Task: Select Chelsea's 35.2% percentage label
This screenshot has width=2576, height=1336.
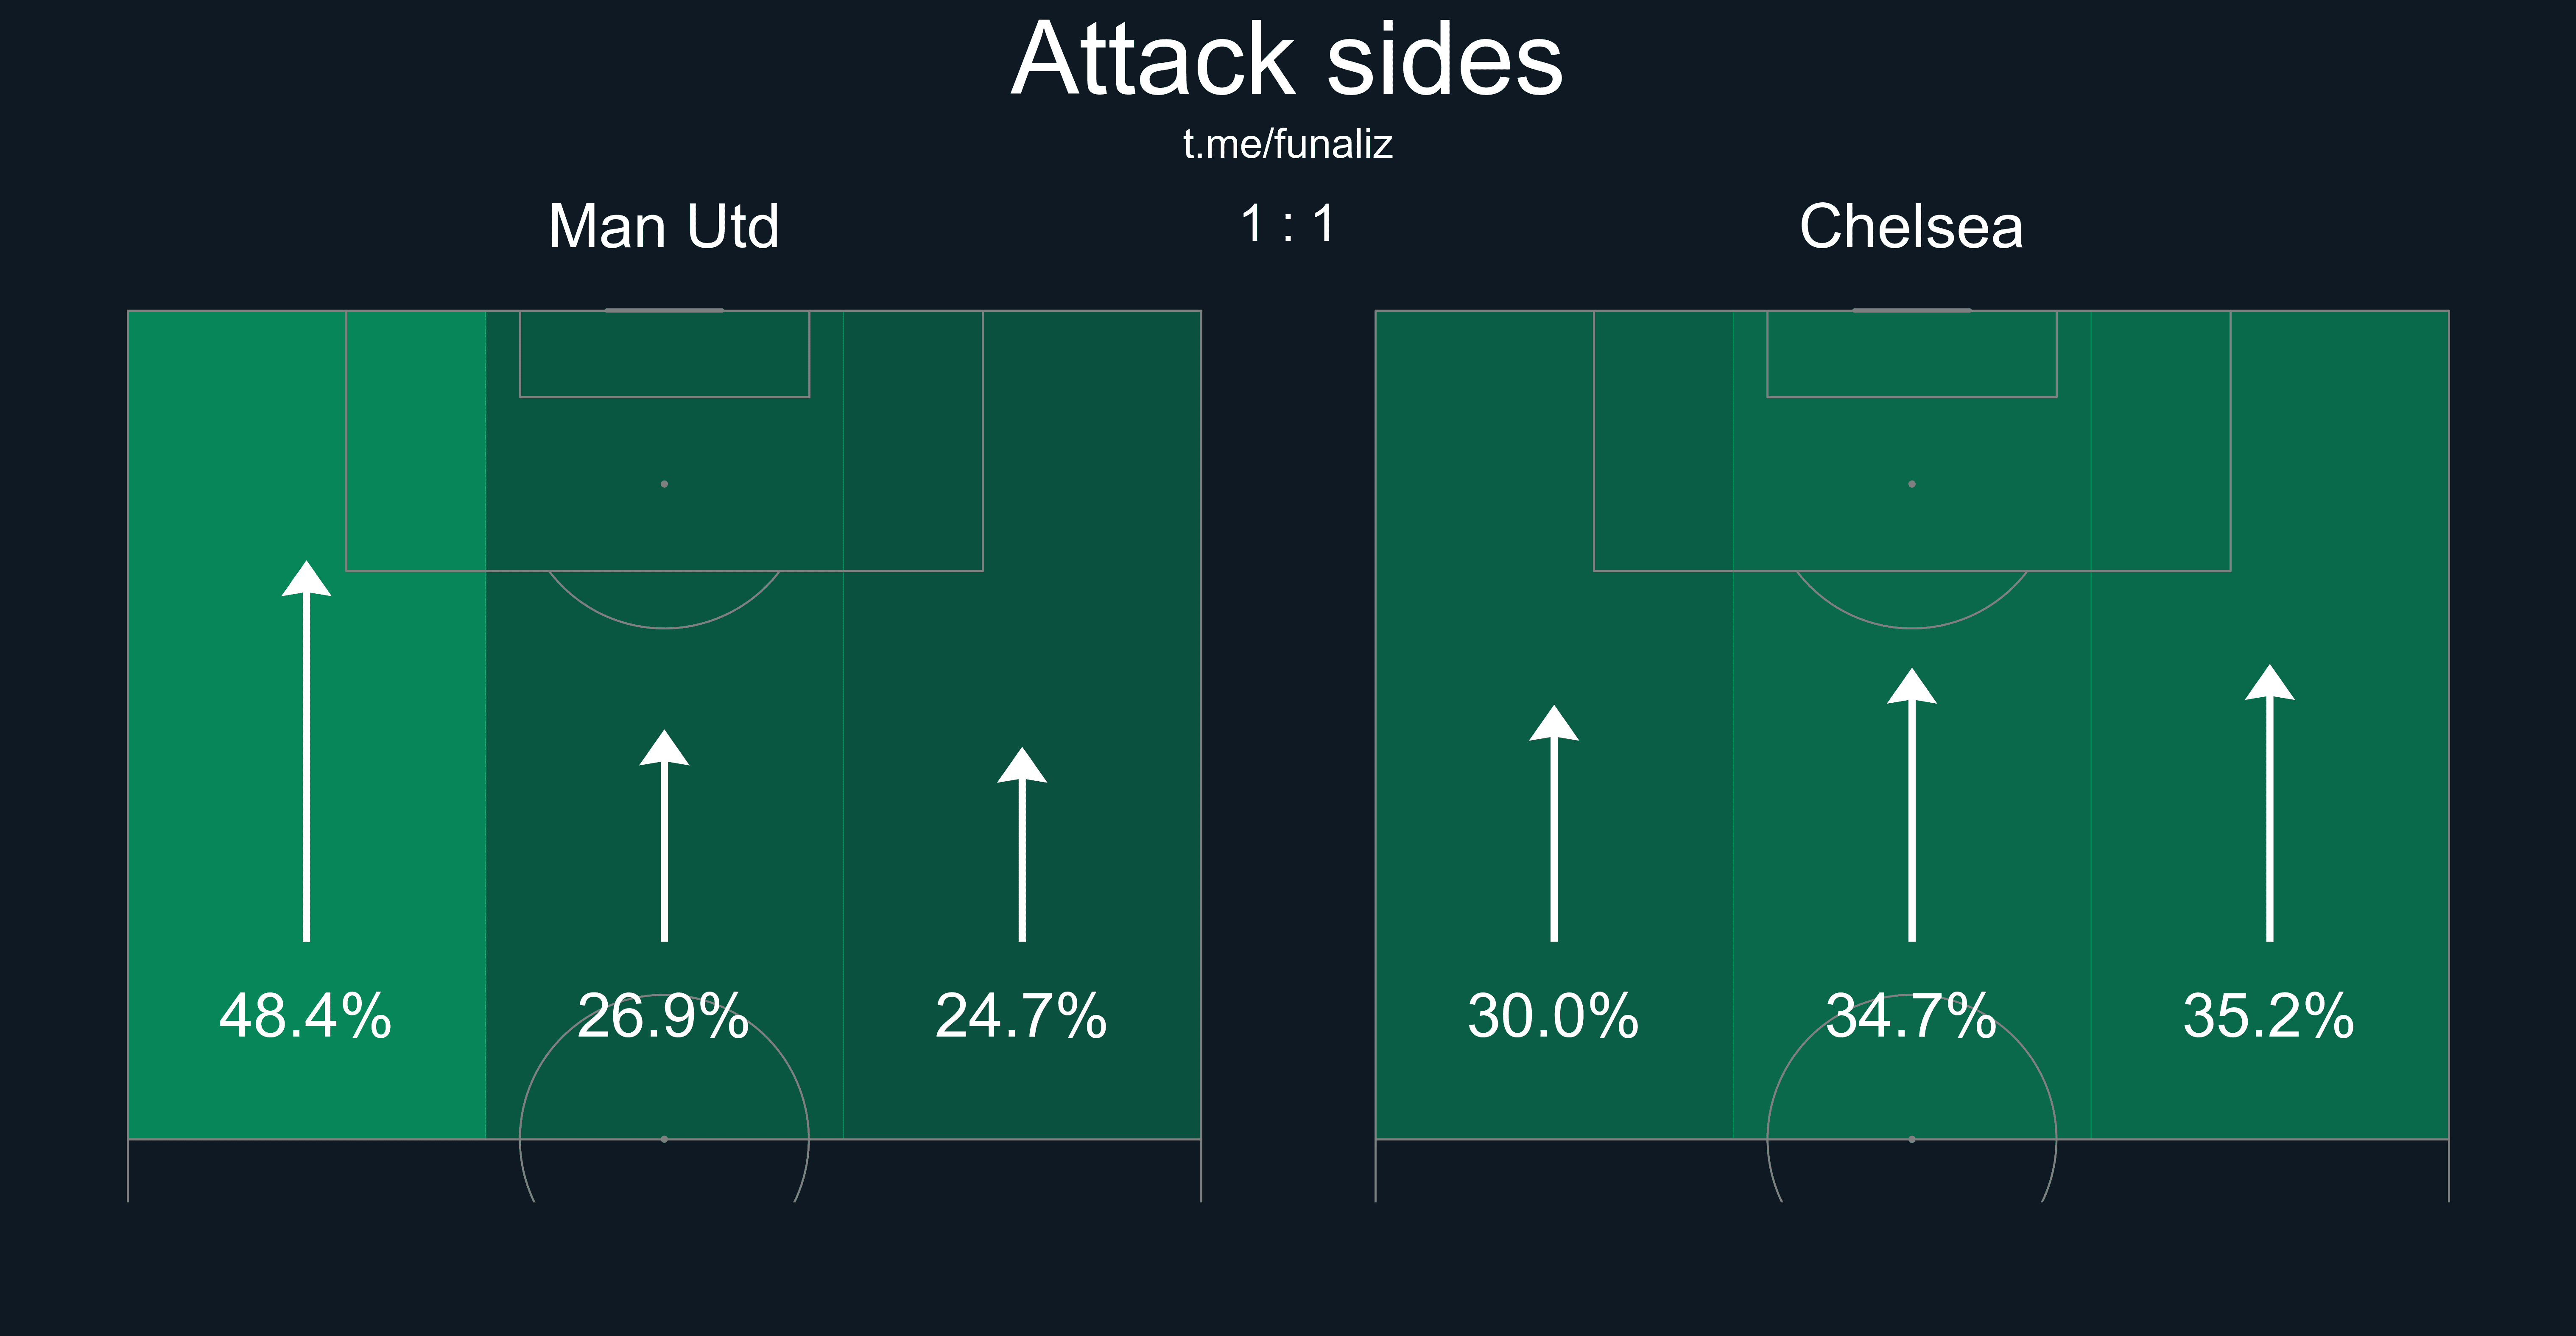Action: tap(2270, 1016)
